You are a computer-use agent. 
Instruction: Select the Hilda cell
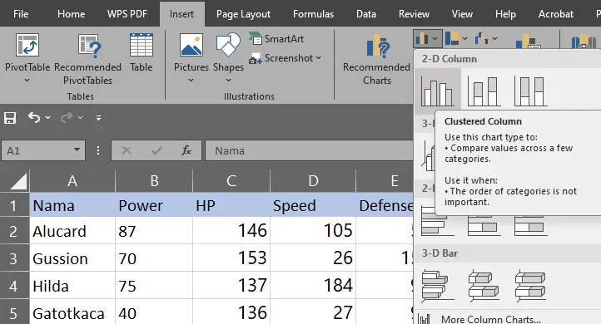coord(72,286)
